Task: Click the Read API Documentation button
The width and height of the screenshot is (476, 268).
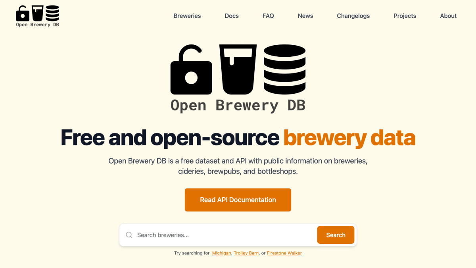Action: pyautogui.click(x=238, y=200)
